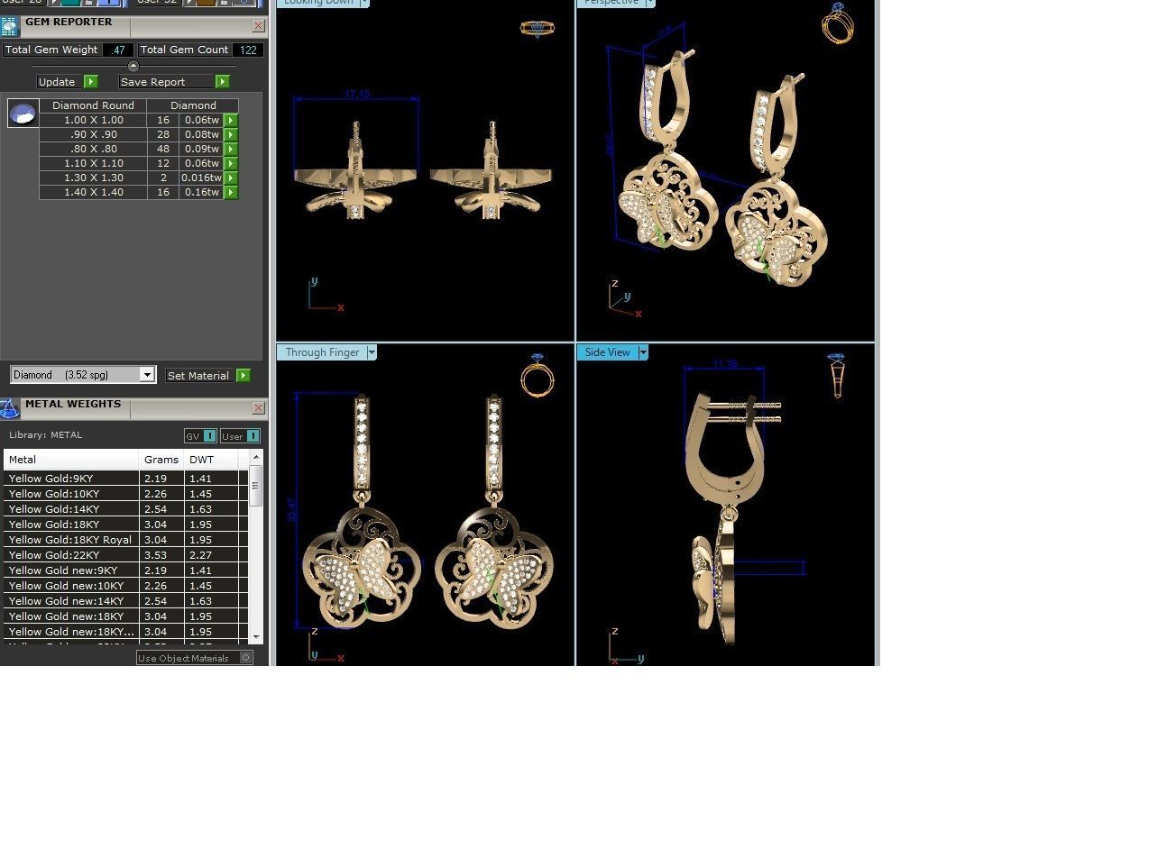Open the Side View viewport dropdown arrow
The image size is (1158, 867).
(643, 352)
